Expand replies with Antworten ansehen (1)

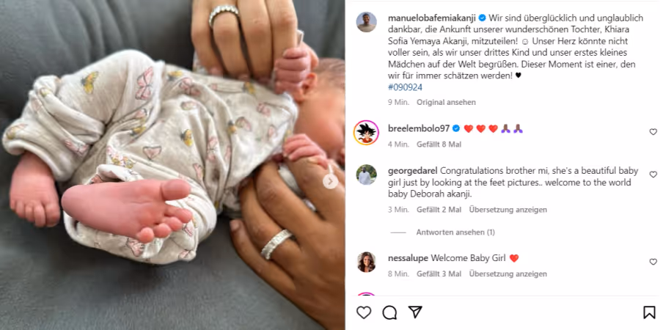pyautogui.click(x=455, y=232)
